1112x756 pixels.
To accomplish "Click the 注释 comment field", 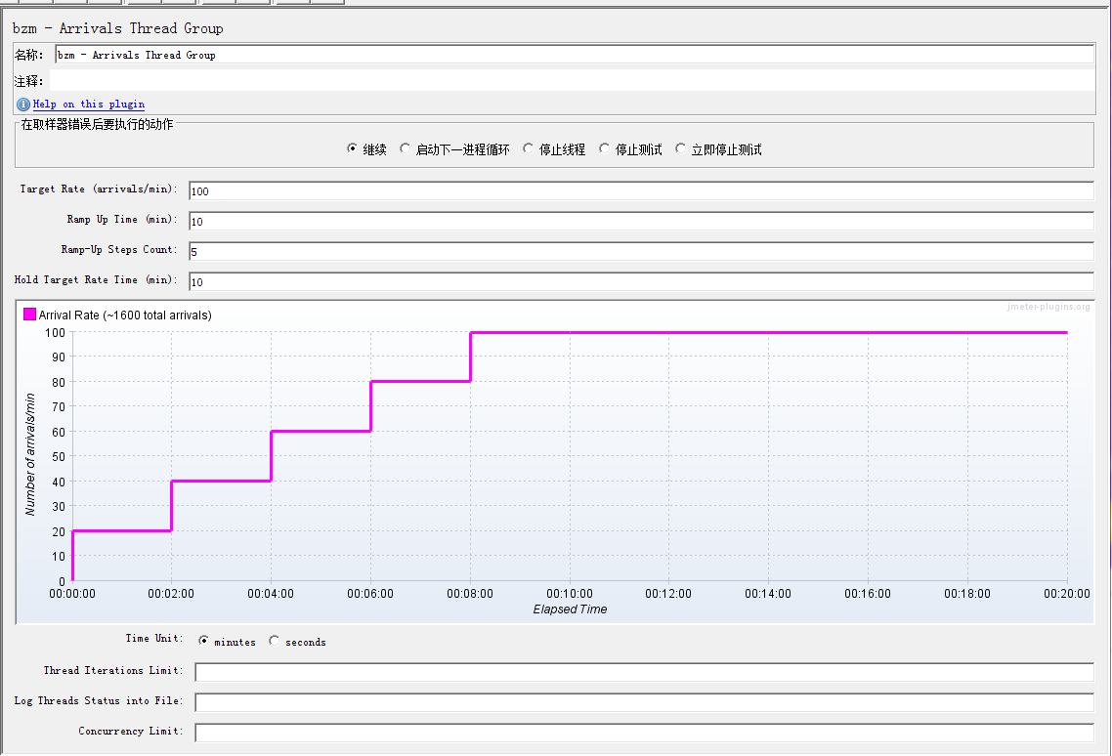I will pyautogui.click(x=572, y=81).
